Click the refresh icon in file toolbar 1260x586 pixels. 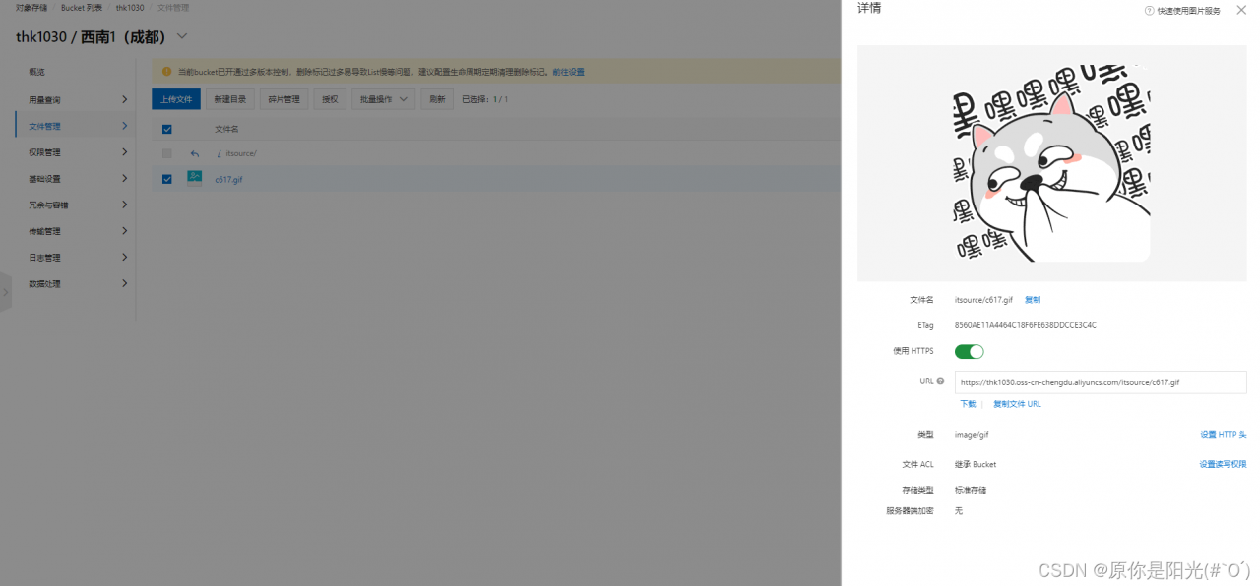click(x=436, y=98)
